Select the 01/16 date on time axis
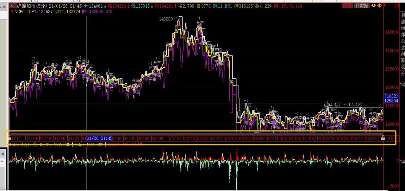The height and width of the screenshot is (191, 405). pos(46,138)
